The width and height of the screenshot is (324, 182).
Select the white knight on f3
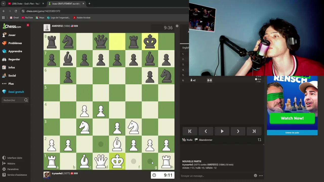point(133,127)
